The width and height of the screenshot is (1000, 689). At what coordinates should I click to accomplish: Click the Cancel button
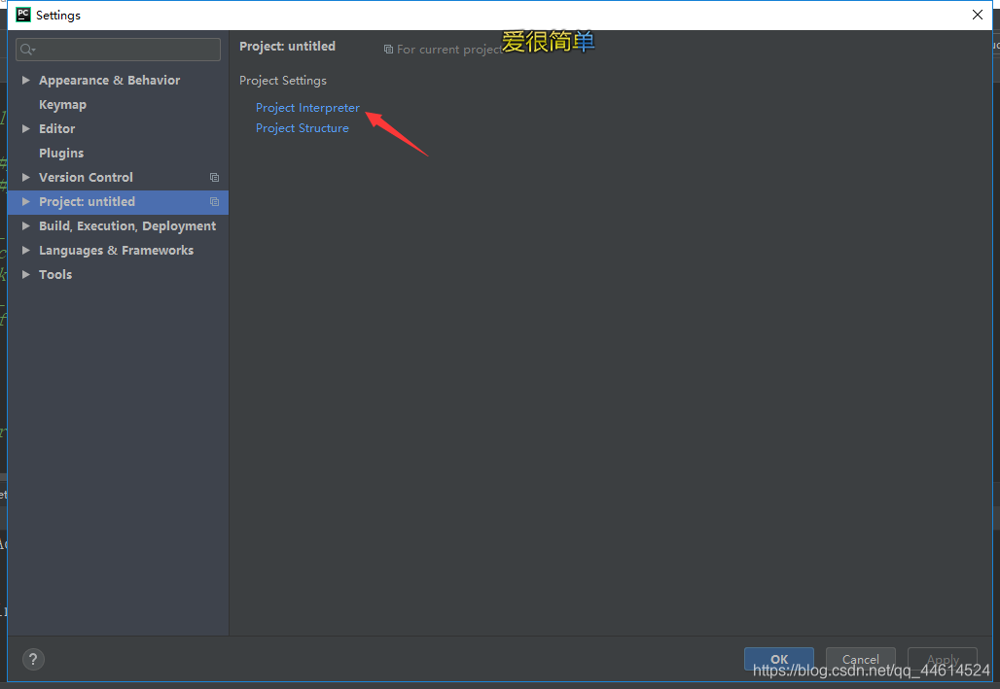click(860, 659)
